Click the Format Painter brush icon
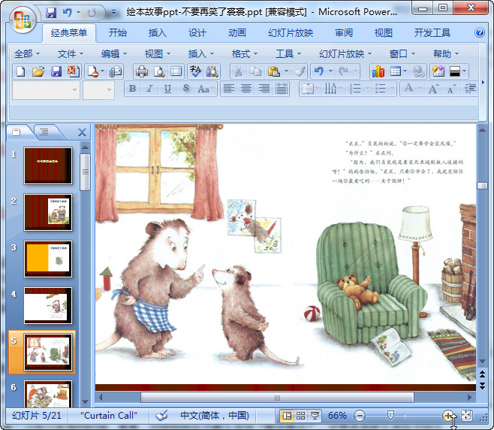 click(x=300, y=71)
